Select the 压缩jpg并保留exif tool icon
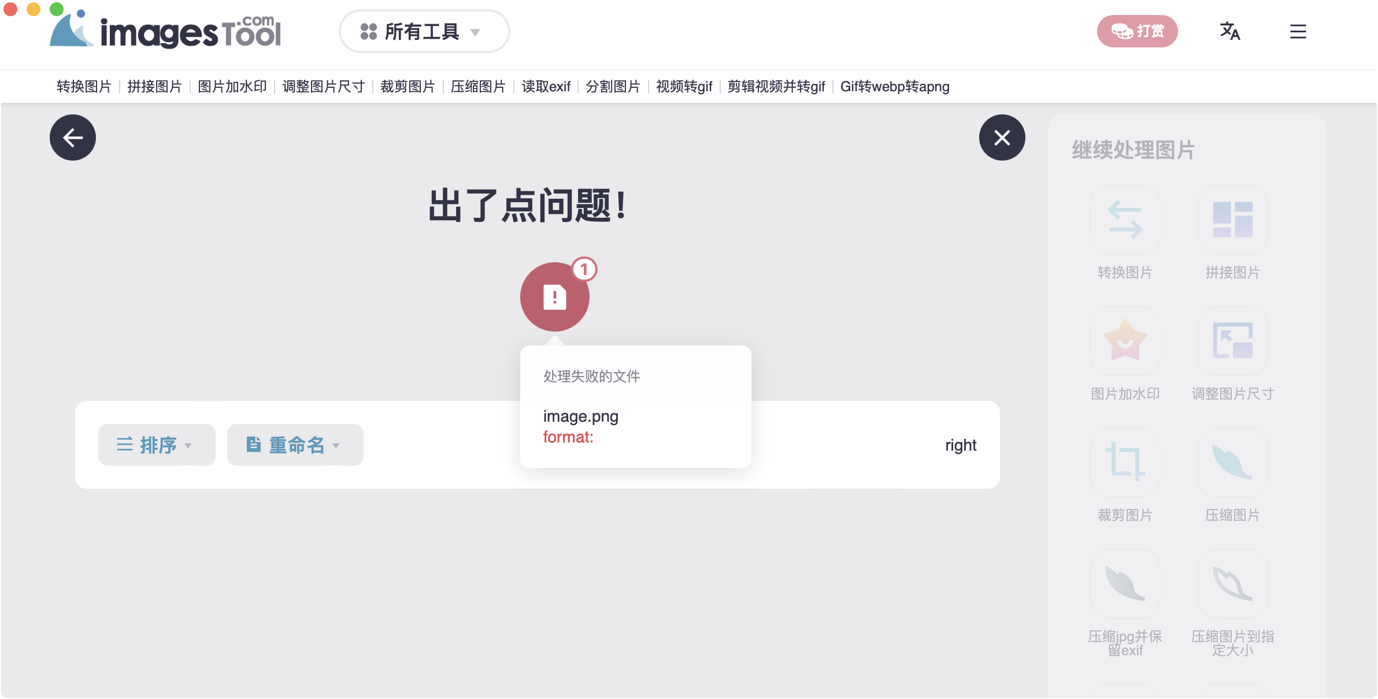1378x699 pixels. coord(1125,583)
